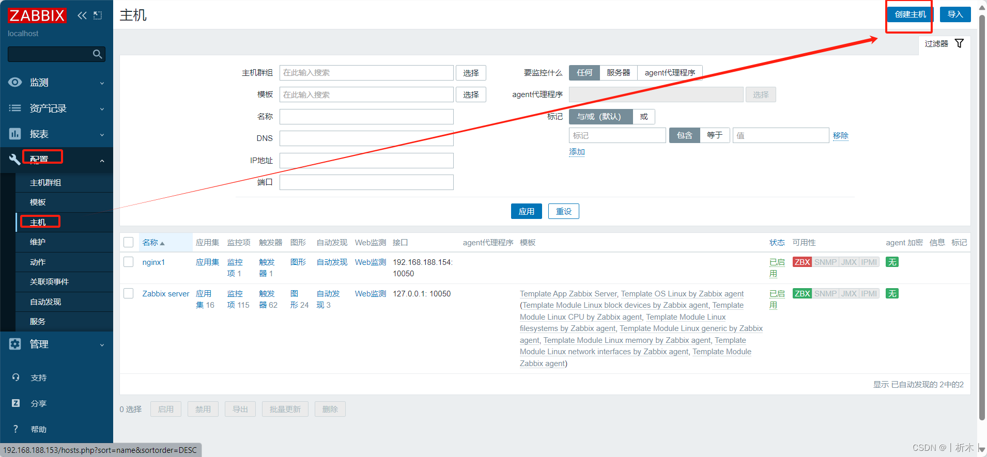Select 服务器 monitoring option
The image size is (987, 457).
(x=619, y=73)
